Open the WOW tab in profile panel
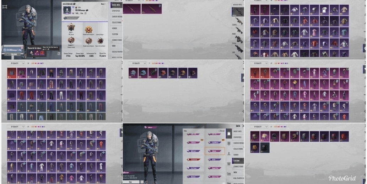 click(116, 46)
